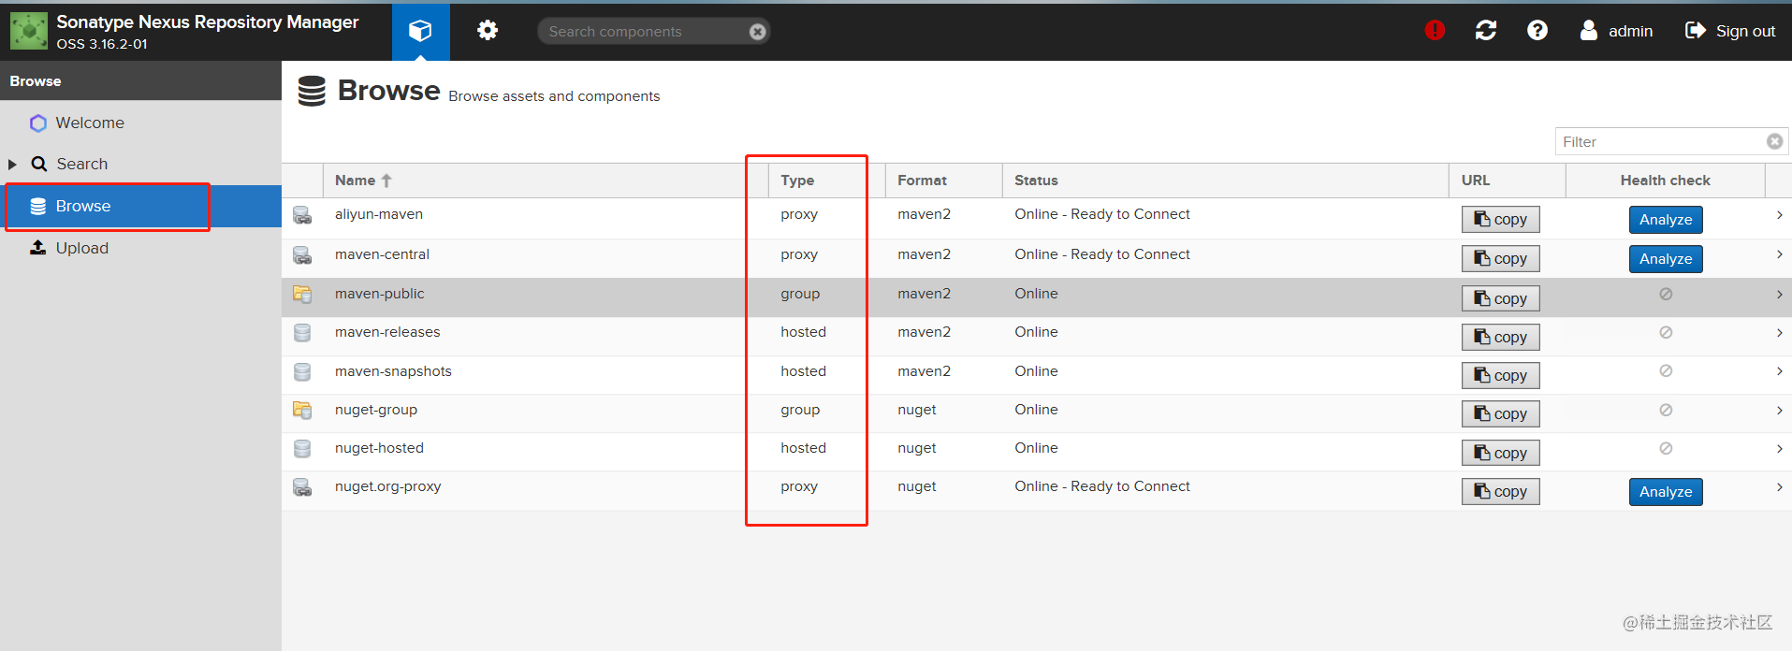Copy URL for maven-snapshots
Image resolution: width=1792 pixels, height=651 pixels.
pos(1500,375)
